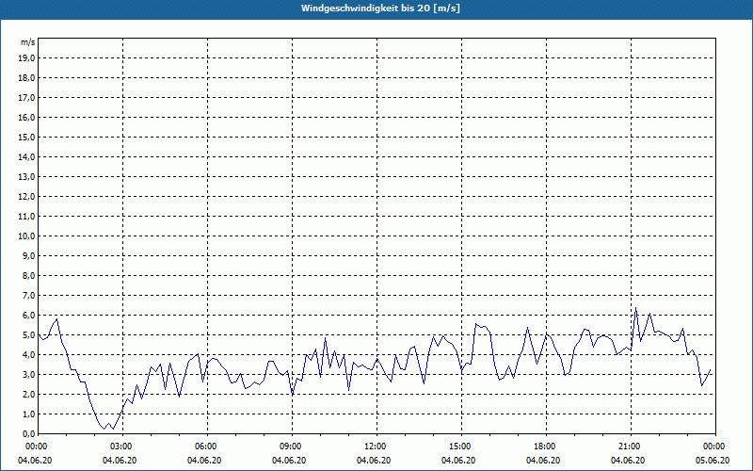Image resolution: width=753 pixels, height=471 pixels.
Task: Pick the "14,0" y-axis tick label
Action: click(27, 157)
